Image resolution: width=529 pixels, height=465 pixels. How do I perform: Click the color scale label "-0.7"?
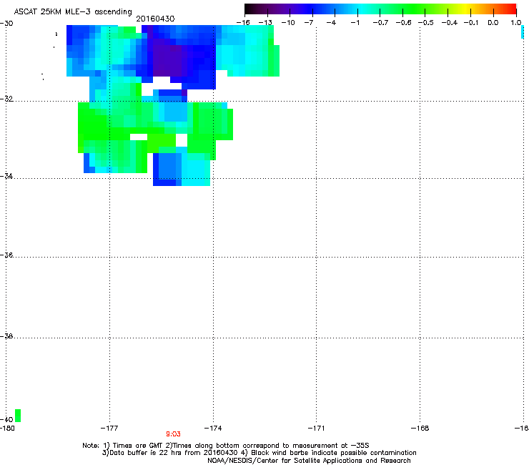coord(380,23)
